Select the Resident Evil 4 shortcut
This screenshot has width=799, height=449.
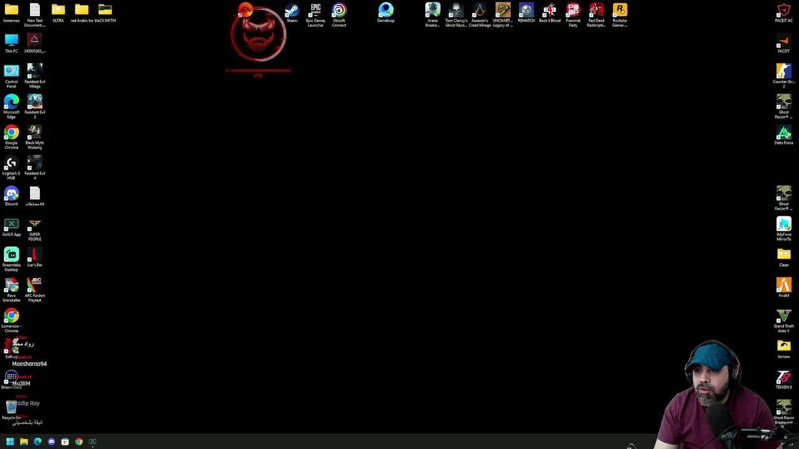35,168
